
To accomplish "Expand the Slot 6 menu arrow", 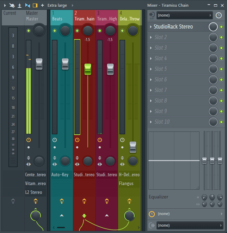I will pyautogui.click(x=151, y=80).
